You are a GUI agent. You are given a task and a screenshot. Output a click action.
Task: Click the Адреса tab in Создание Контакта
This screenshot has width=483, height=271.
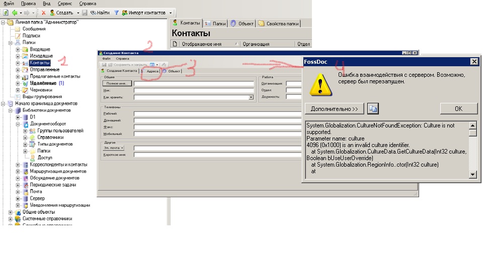click(150, 71)
